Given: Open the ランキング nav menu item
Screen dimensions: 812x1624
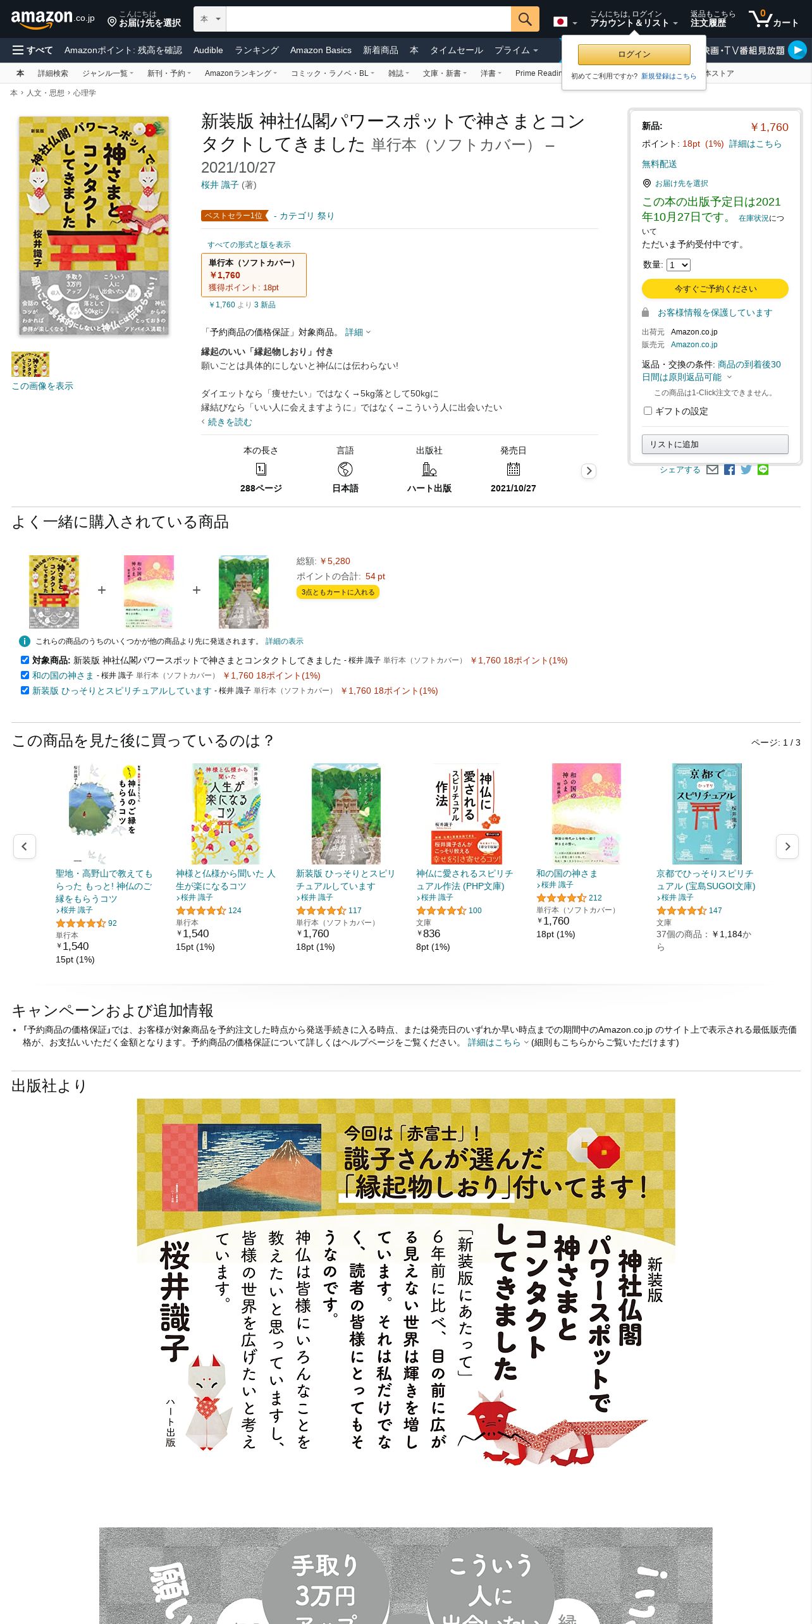Looking at the screenshot, I should point(257,50).
